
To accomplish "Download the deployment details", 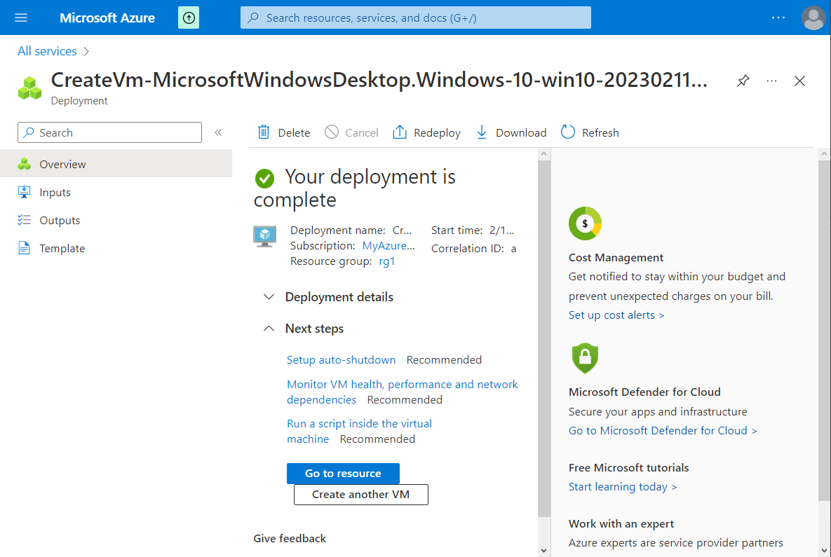I will (x=511, y=132).
